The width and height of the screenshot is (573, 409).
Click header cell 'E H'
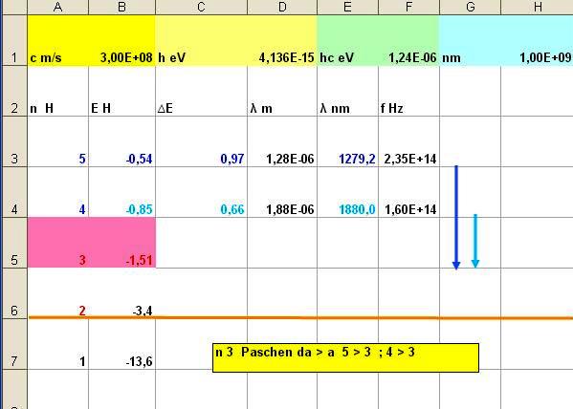click(x=122, y=92)
